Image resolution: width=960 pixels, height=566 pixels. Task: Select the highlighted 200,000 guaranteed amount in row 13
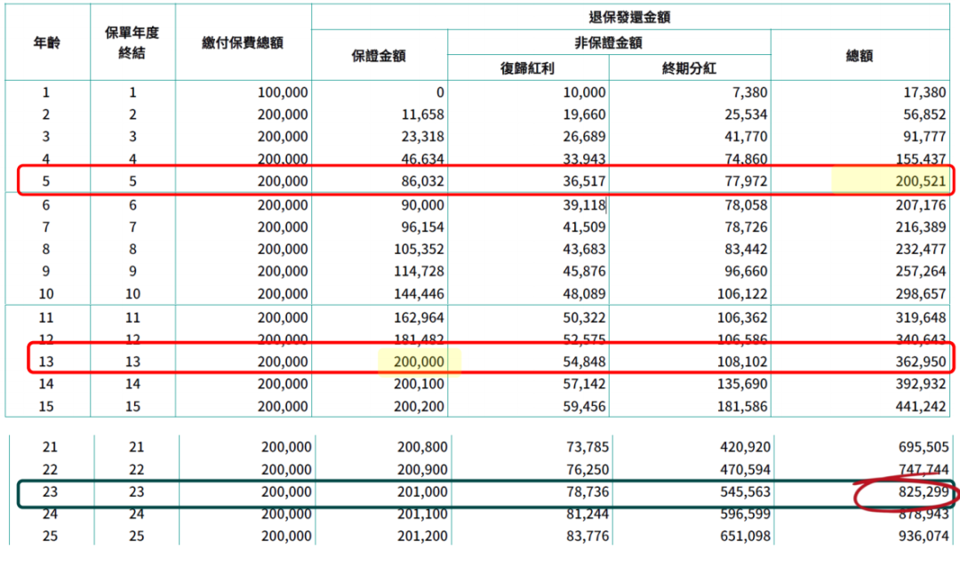[x=419, y=362]
